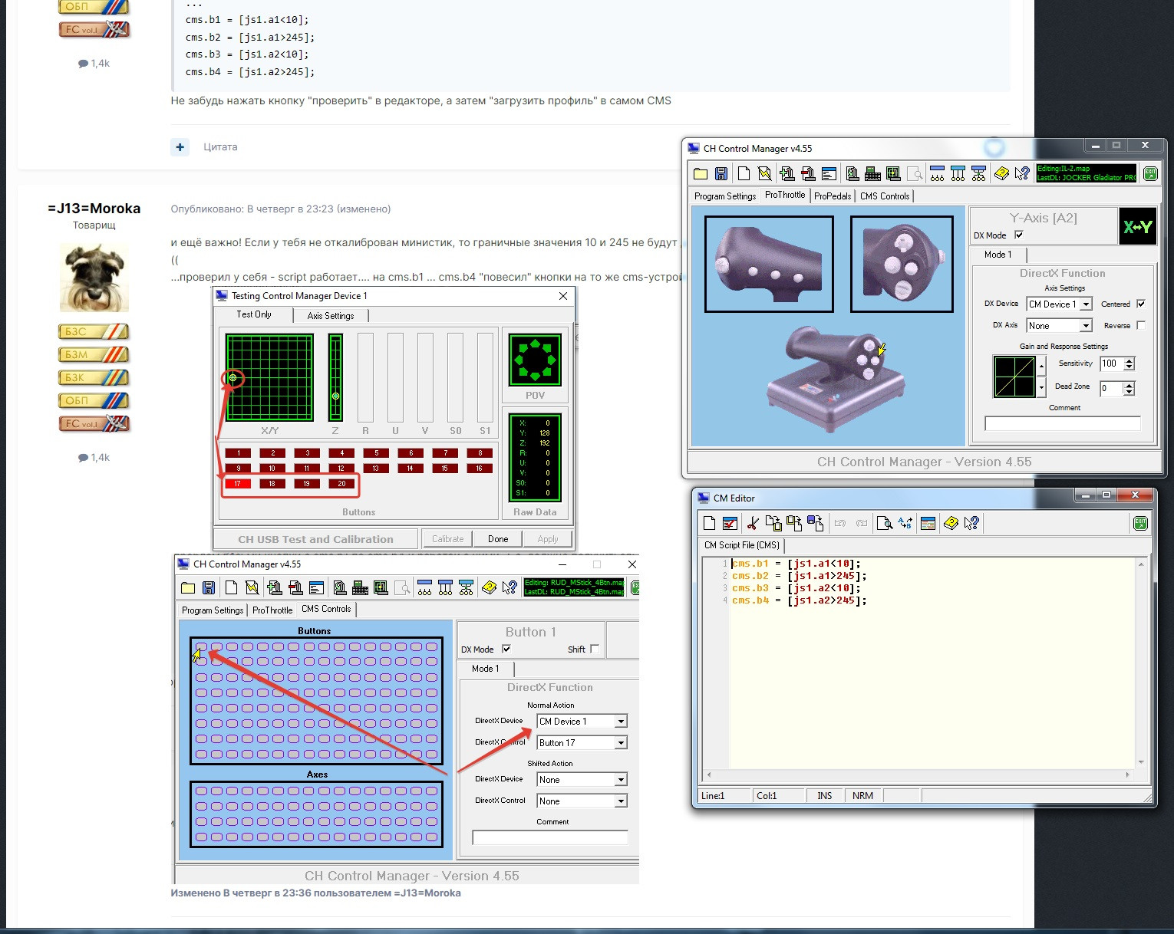Click save icon in lower CH Control Manager
Viewport: 1174px width, 934px height.
209,588
